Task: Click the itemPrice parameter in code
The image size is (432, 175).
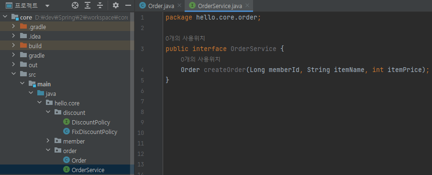Action: pyautogui.click(x=405, y=70)
